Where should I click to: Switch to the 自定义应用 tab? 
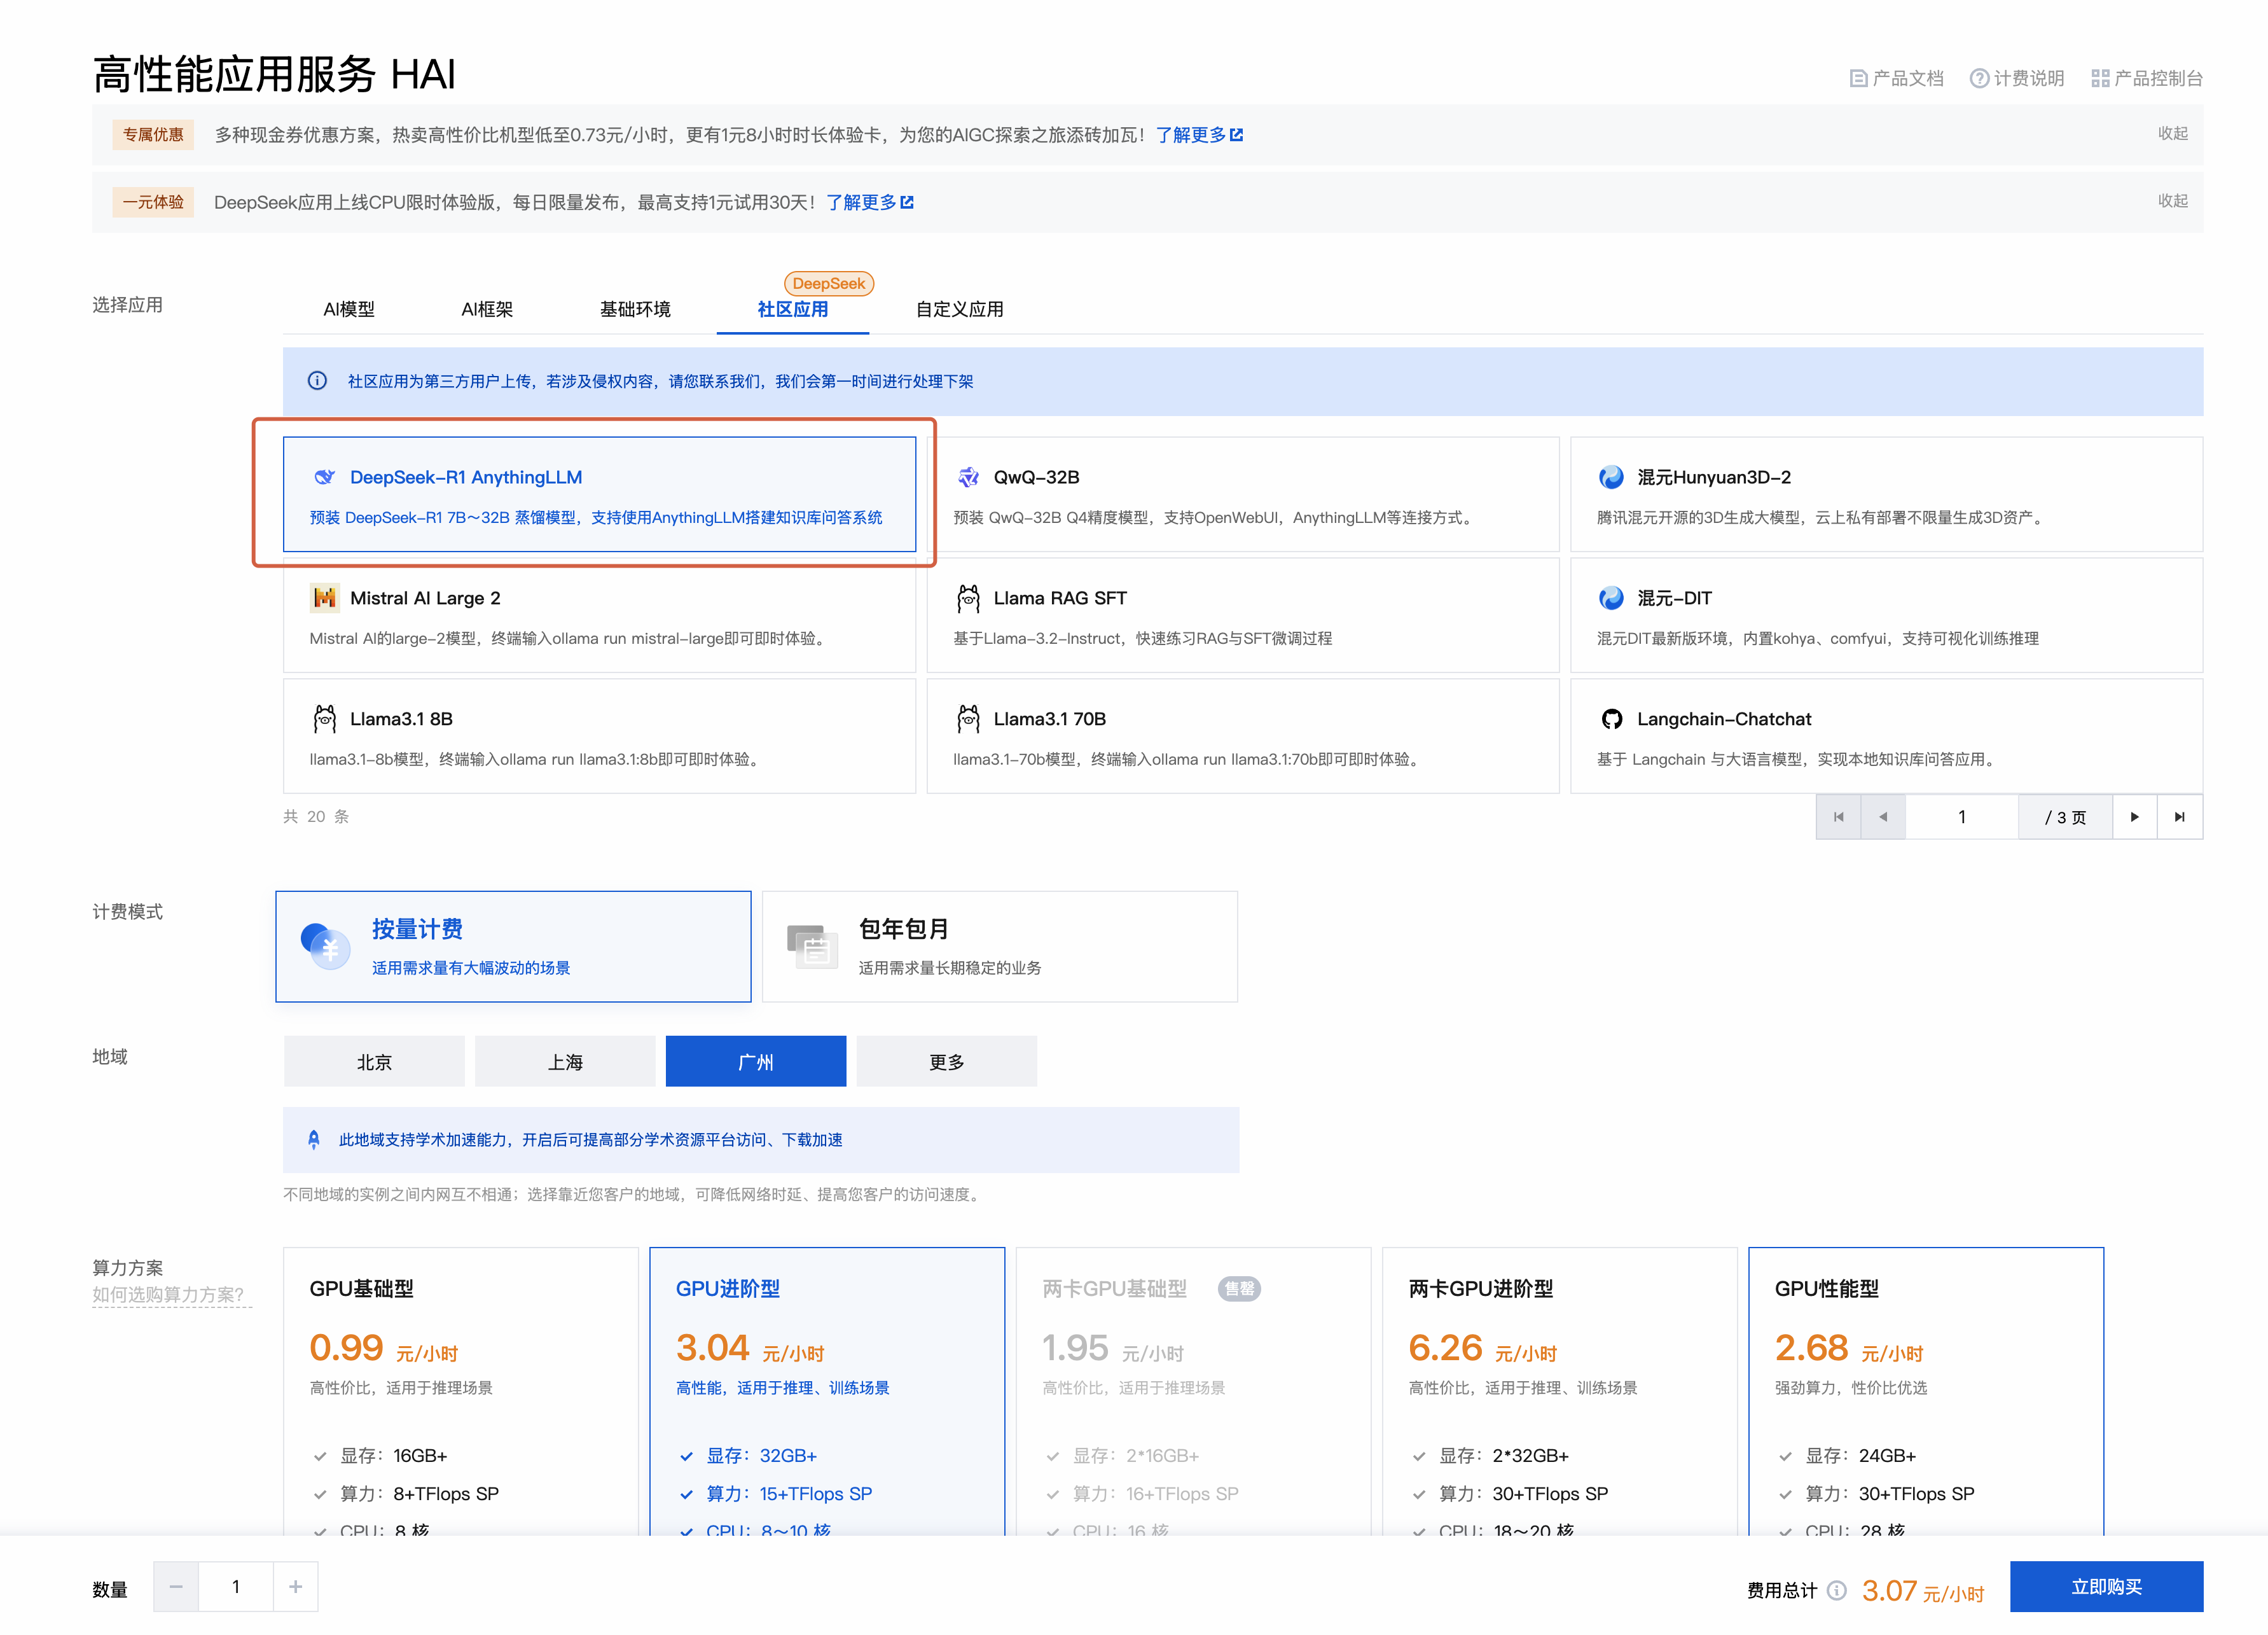click(959, 309)
